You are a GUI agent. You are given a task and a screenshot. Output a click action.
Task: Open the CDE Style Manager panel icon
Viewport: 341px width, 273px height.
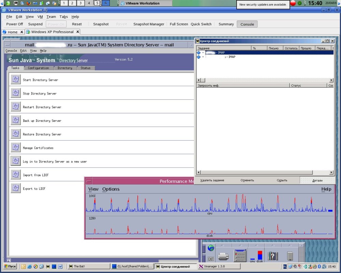click(x=240, y=256)
